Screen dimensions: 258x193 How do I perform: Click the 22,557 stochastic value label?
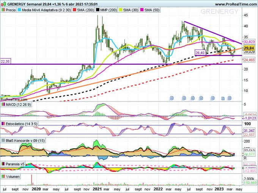pyautogui.click(x=249, y=134)
